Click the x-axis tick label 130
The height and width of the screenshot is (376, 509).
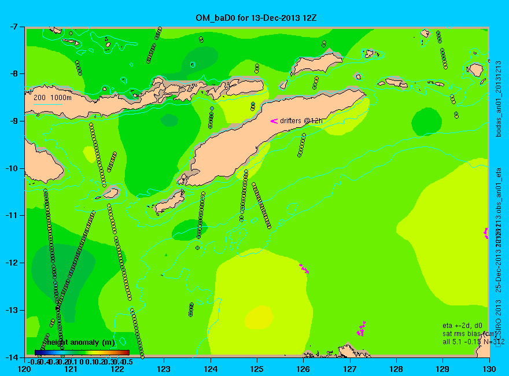[x=489, y=369]
